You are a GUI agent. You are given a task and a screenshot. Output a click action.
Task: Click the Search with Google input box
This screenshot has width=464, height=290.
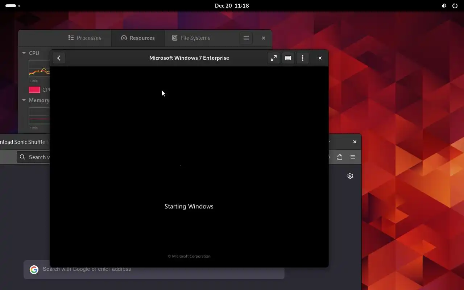154,269
